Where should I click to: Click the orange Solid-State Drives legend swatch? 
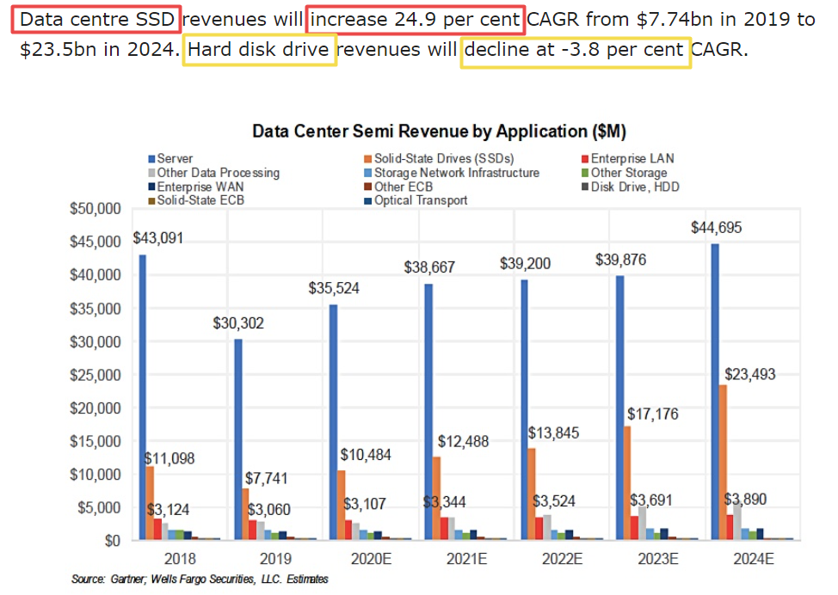[367, 159]
